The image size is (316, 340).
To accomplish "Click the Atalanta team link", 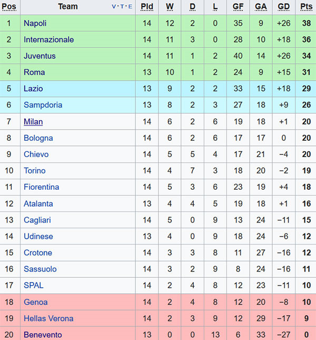I will (38, 203).
